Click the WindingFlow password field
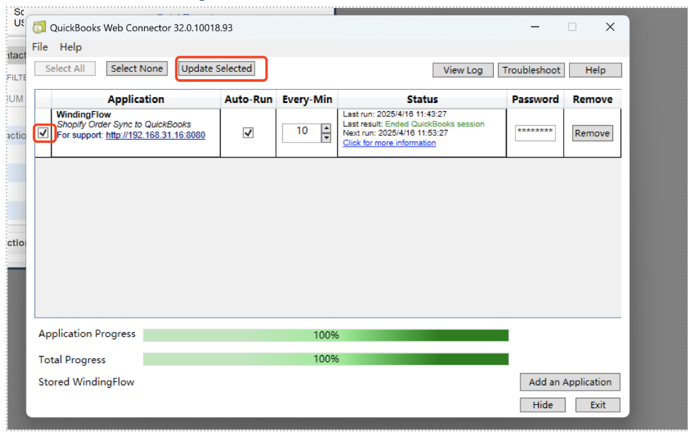The width and height of the screenshot is (688, 432). click(535, 133)
